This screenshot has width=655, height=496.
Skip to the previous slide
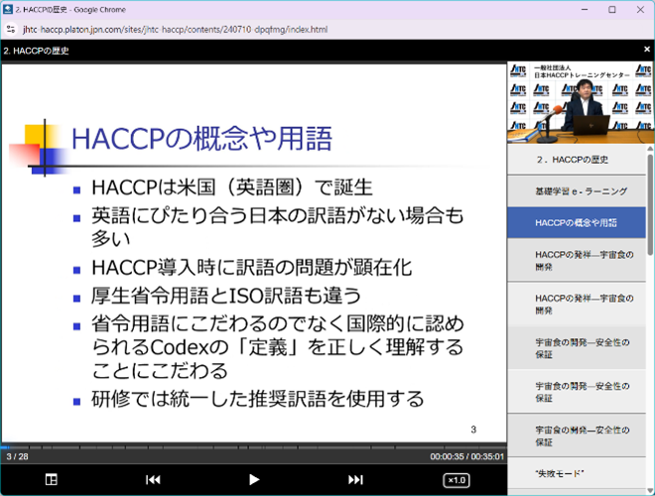click(153, 480)
